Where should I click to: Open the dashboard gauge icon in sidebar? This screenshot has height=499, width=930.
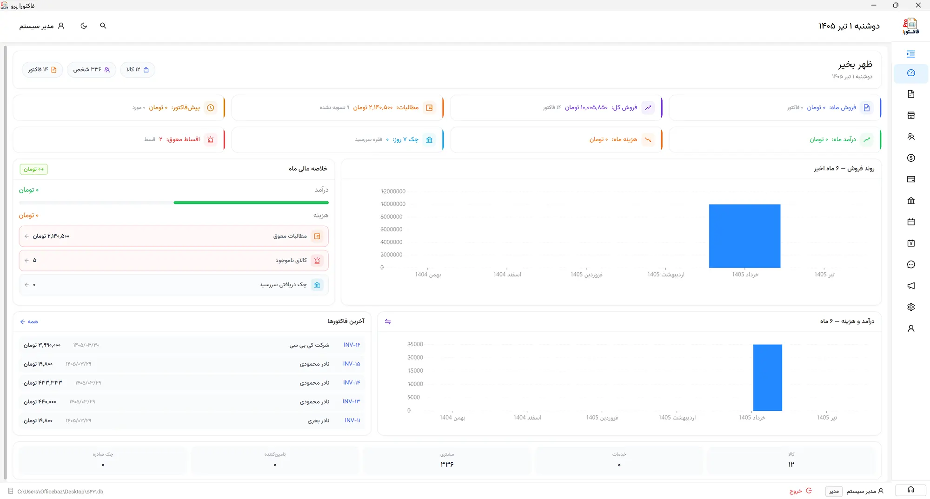[911, 73]
